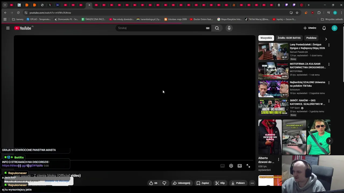Open the Wszystkie zakładki folder
This screenshot has height=193, width=344.
coord(332,19)
